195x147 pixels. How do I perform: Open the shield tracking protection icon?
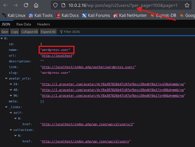[56, 5]
